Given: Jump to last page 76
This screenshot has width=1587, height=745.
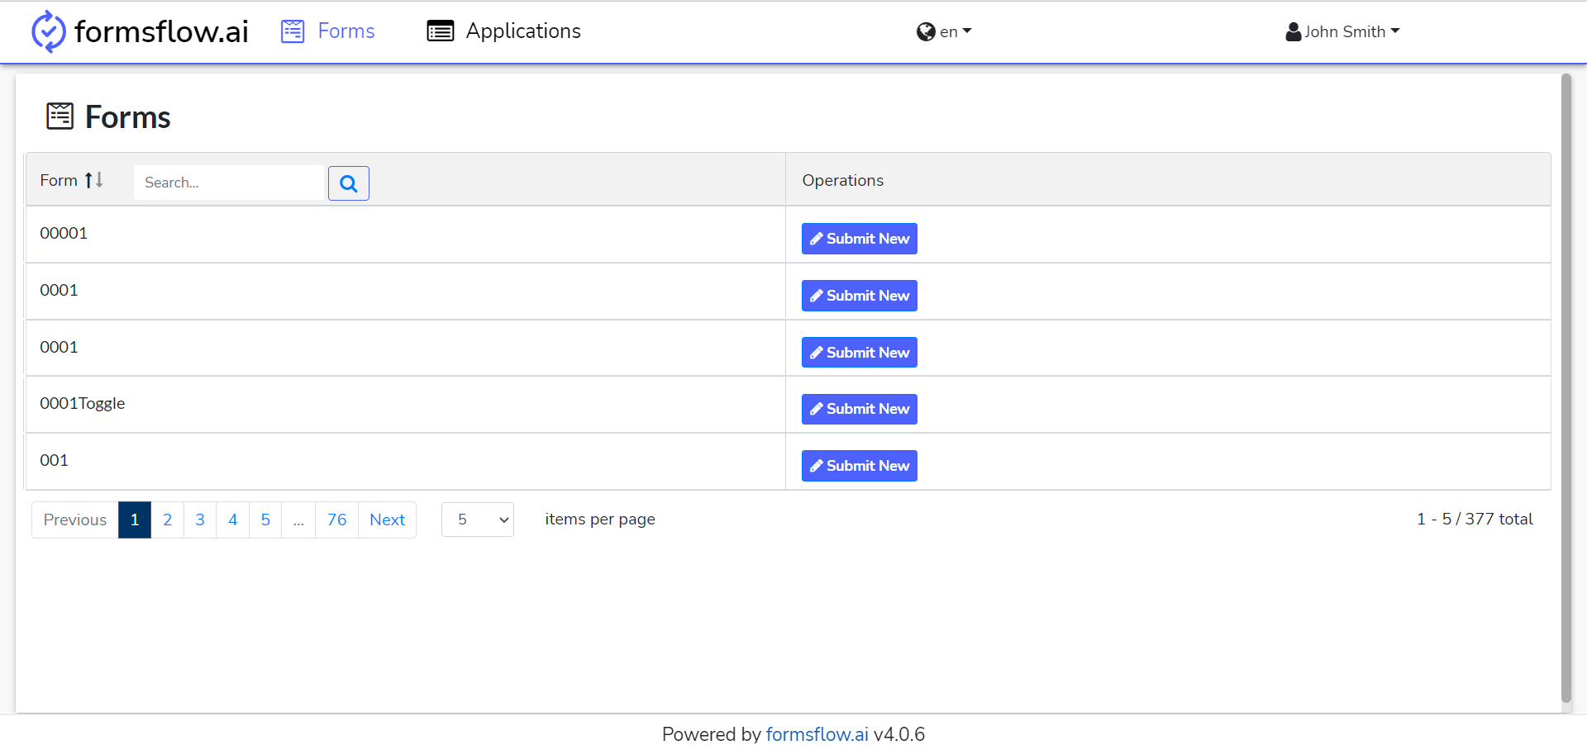Looking at the screenshot, I should [336, 520].
